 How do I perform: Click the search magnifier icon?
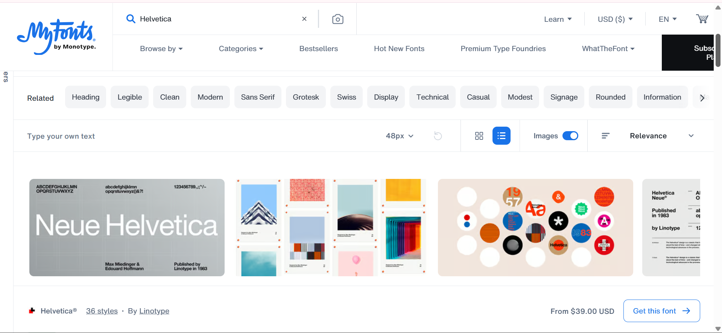coord(131,19)
